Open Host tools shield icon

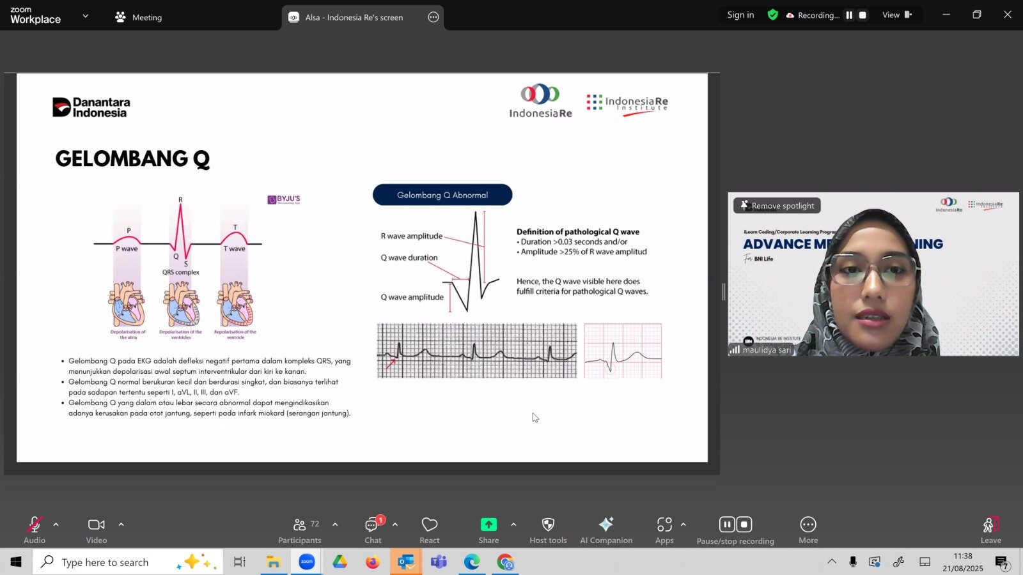coord(548,530)
